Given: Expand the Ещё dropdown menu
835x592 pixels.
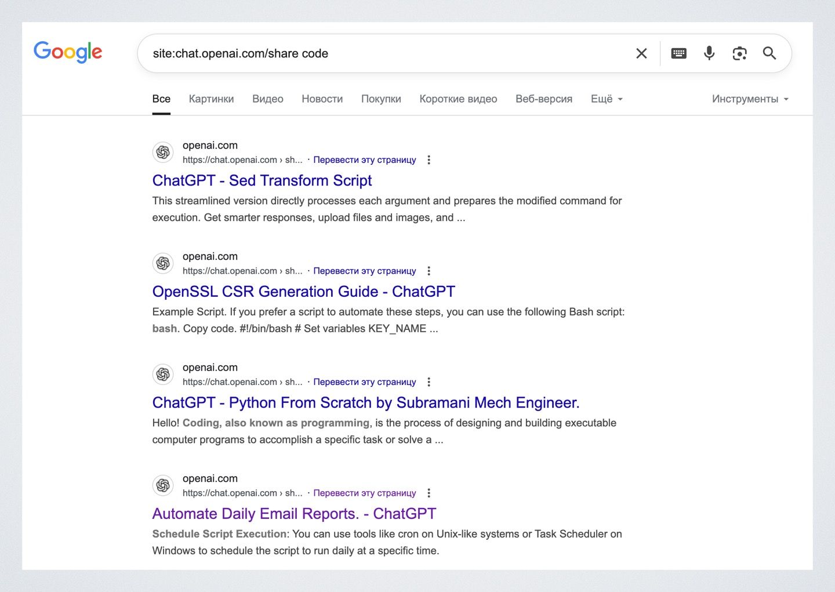Looking at the screenshot, I should click(607, 99).
